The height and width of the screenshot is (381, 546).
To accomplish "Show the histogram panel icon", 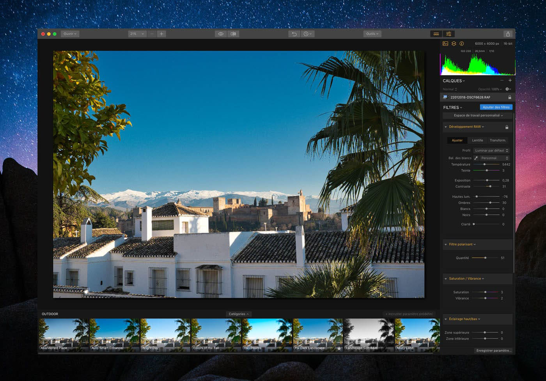I will (x=445, y=44).
